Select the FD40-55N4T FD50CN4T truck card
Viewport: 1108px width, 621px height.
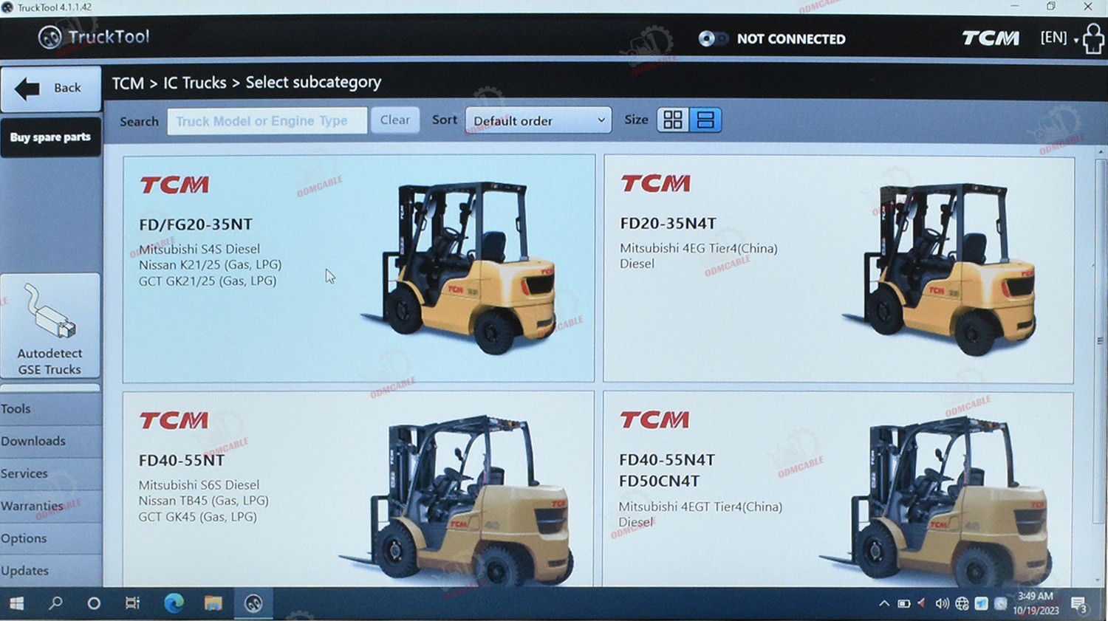pyautogui.click(x=838, y=489)
